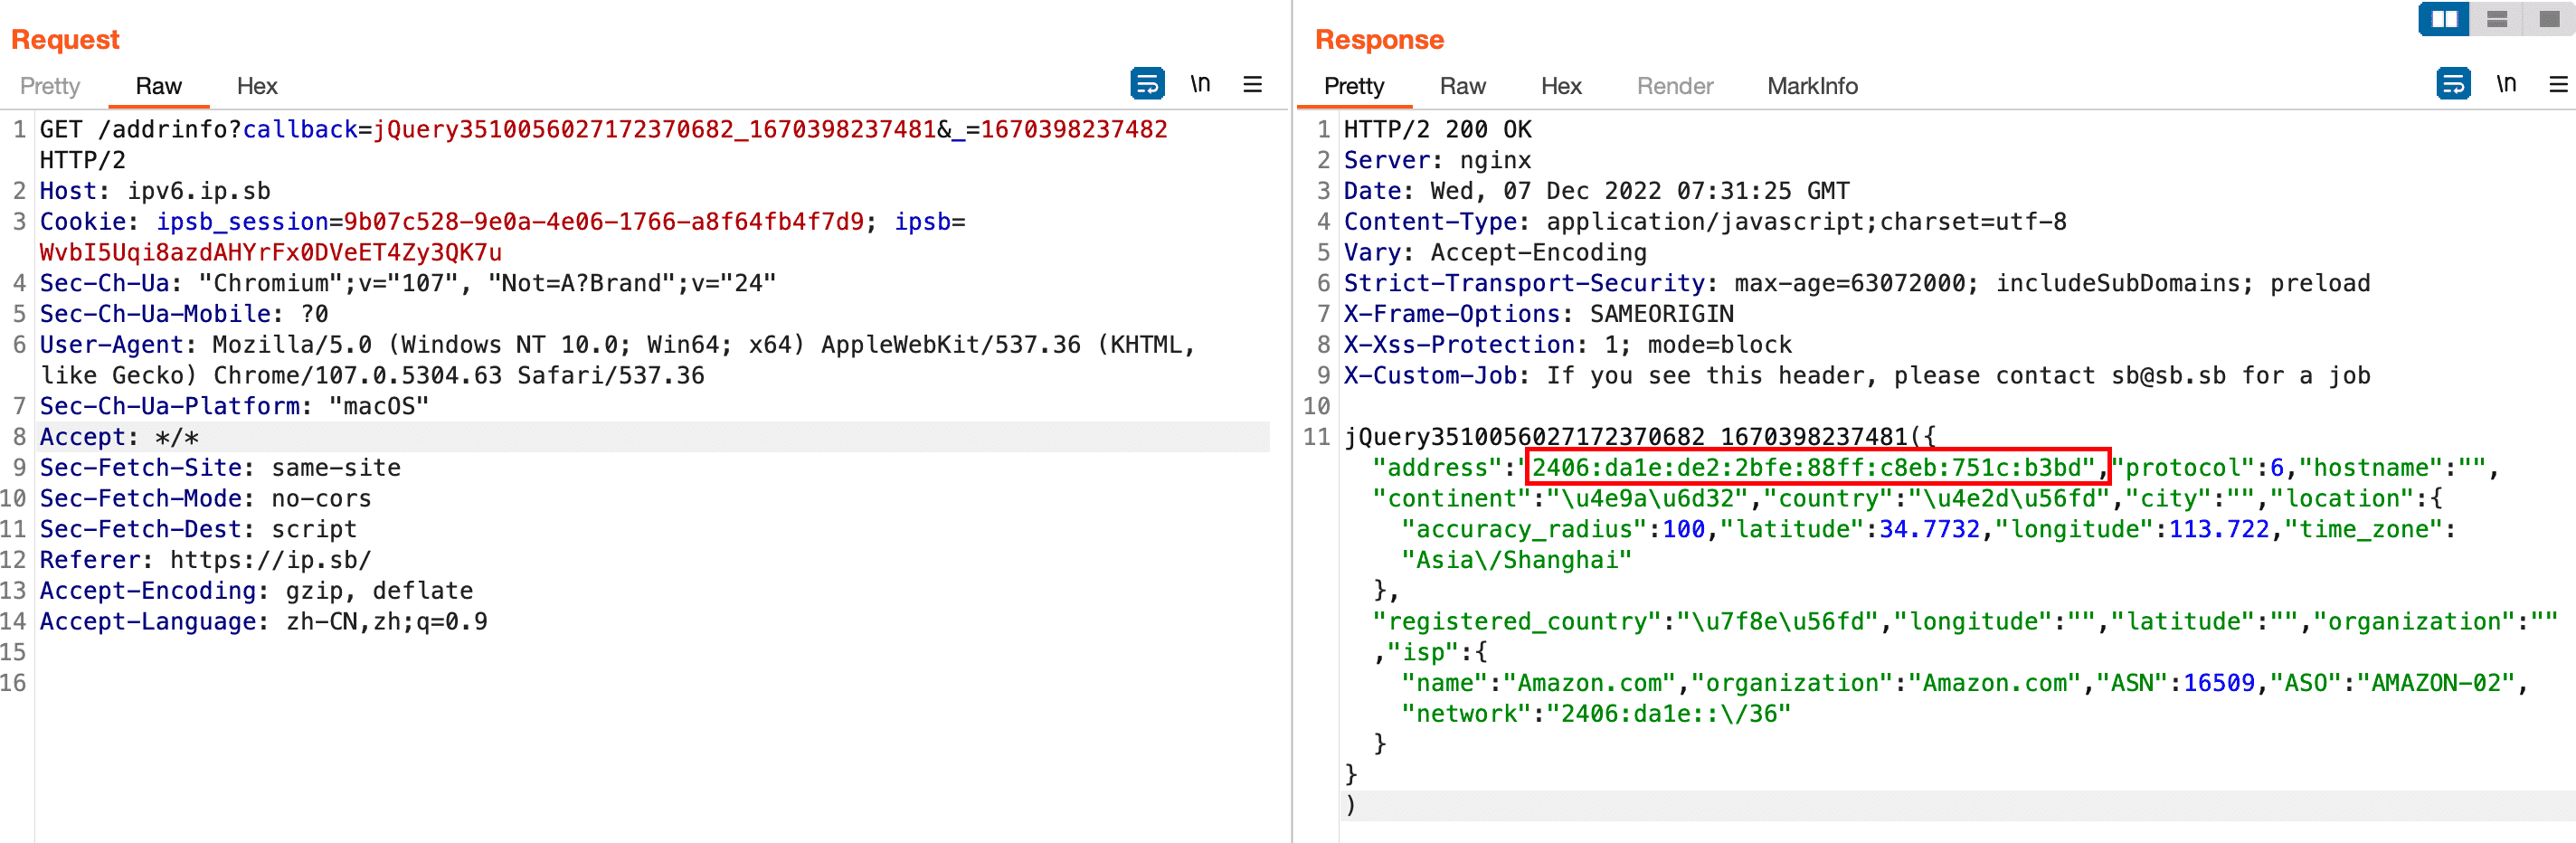Switch to the MarkInfo tab
The image size is (2576, 843).
point(1812,86)
